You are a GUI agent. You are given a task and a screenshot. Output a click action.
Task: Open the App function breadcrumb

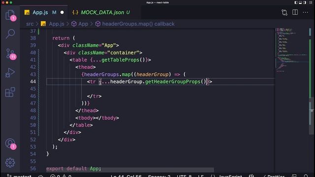(83, 24)
